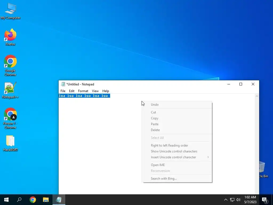This screenshot has width=273, height=205.
Task: Choose Search with Bing... entry
Action: (177, 179)
